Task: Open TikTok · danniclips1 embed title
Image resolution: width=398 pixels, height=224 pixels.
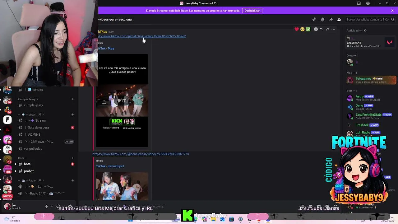Action: (110, 166)
